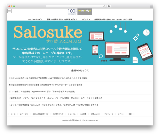Viewport: 160px width, 135px height.
Task: Click the footer お問い合わせ link
Action: pos(95,114)
